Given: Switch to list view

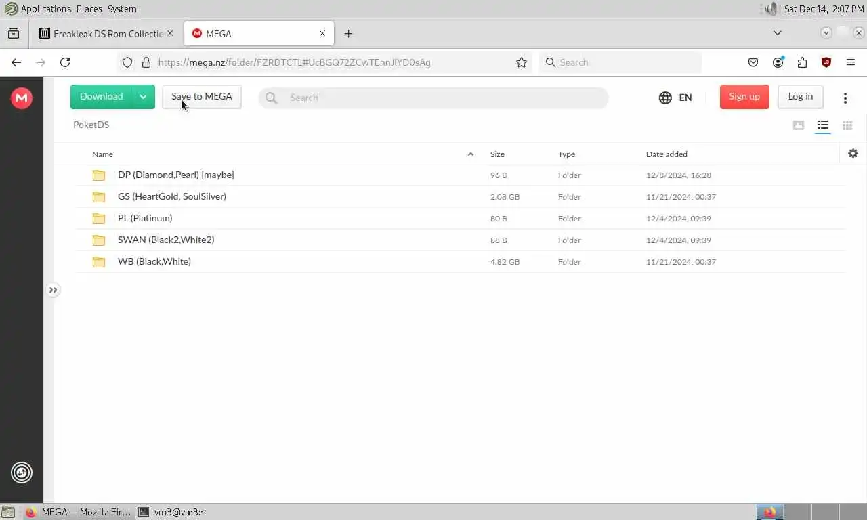Looking at the screenshot, I should tap(823, 125).
